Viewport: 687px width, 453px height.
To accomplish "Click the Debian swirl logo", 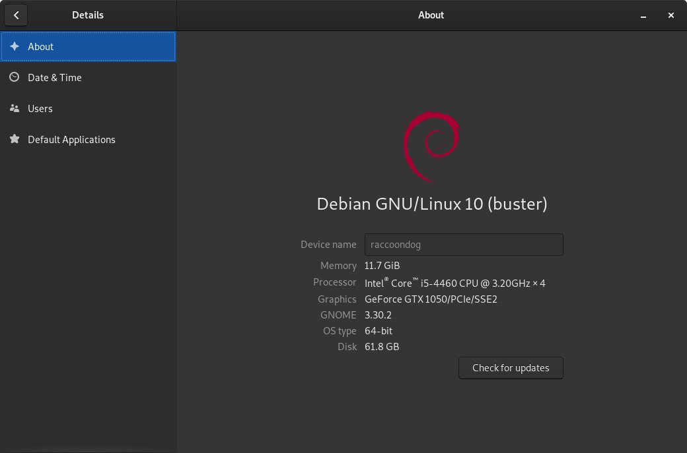I will (x=431, y=146).
